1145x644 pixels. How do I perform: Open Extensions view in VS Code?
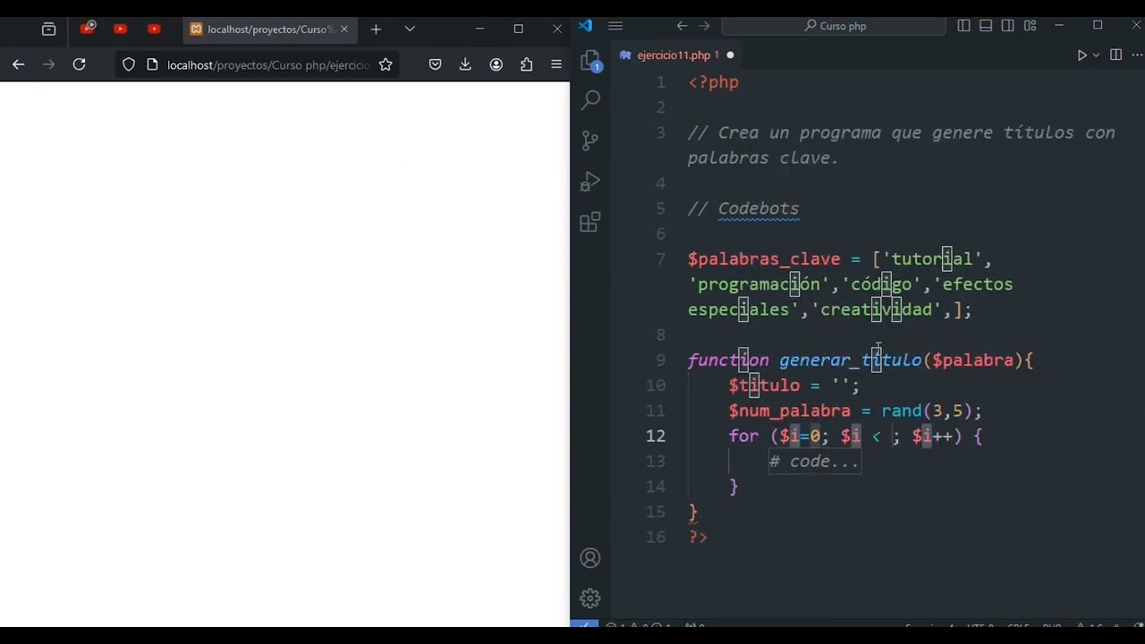[590, 222]
